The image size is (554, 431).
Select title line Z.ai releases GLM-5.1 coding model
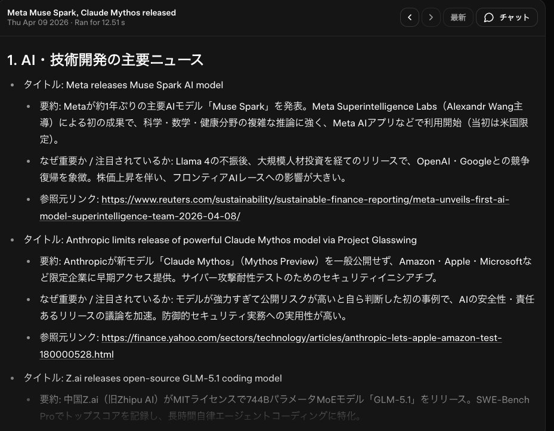pos(153,378)
